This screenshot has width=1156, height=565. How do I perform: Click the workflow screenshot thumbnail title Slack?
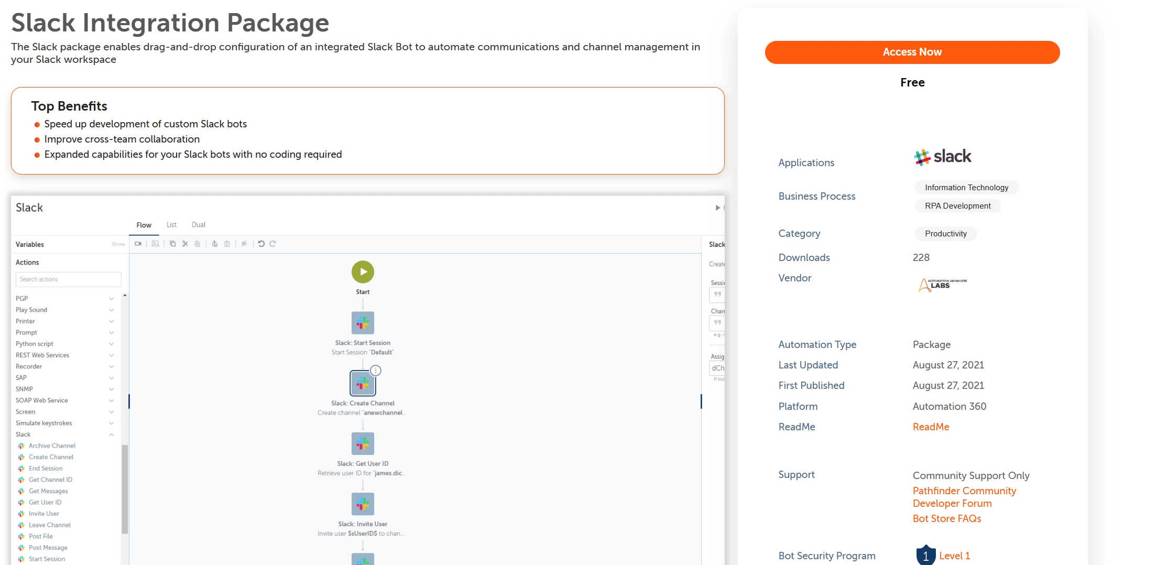click(x=29, y=208)
